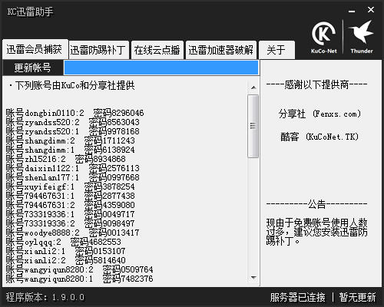Select account row xianli2:2
384x307 pixels.
66,260
